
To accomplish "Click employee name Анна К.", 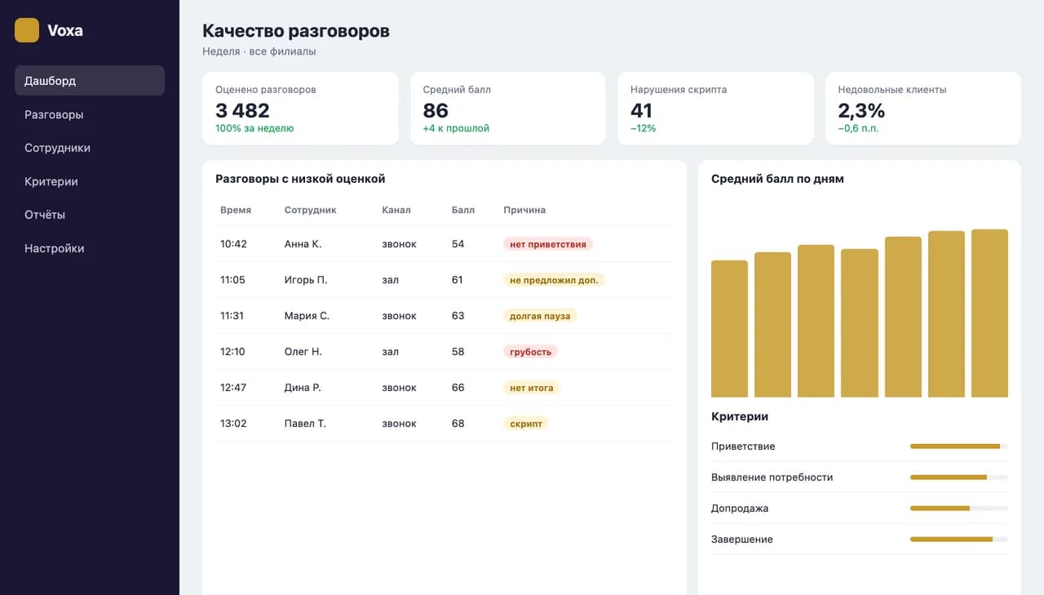I will coord(303,244).
